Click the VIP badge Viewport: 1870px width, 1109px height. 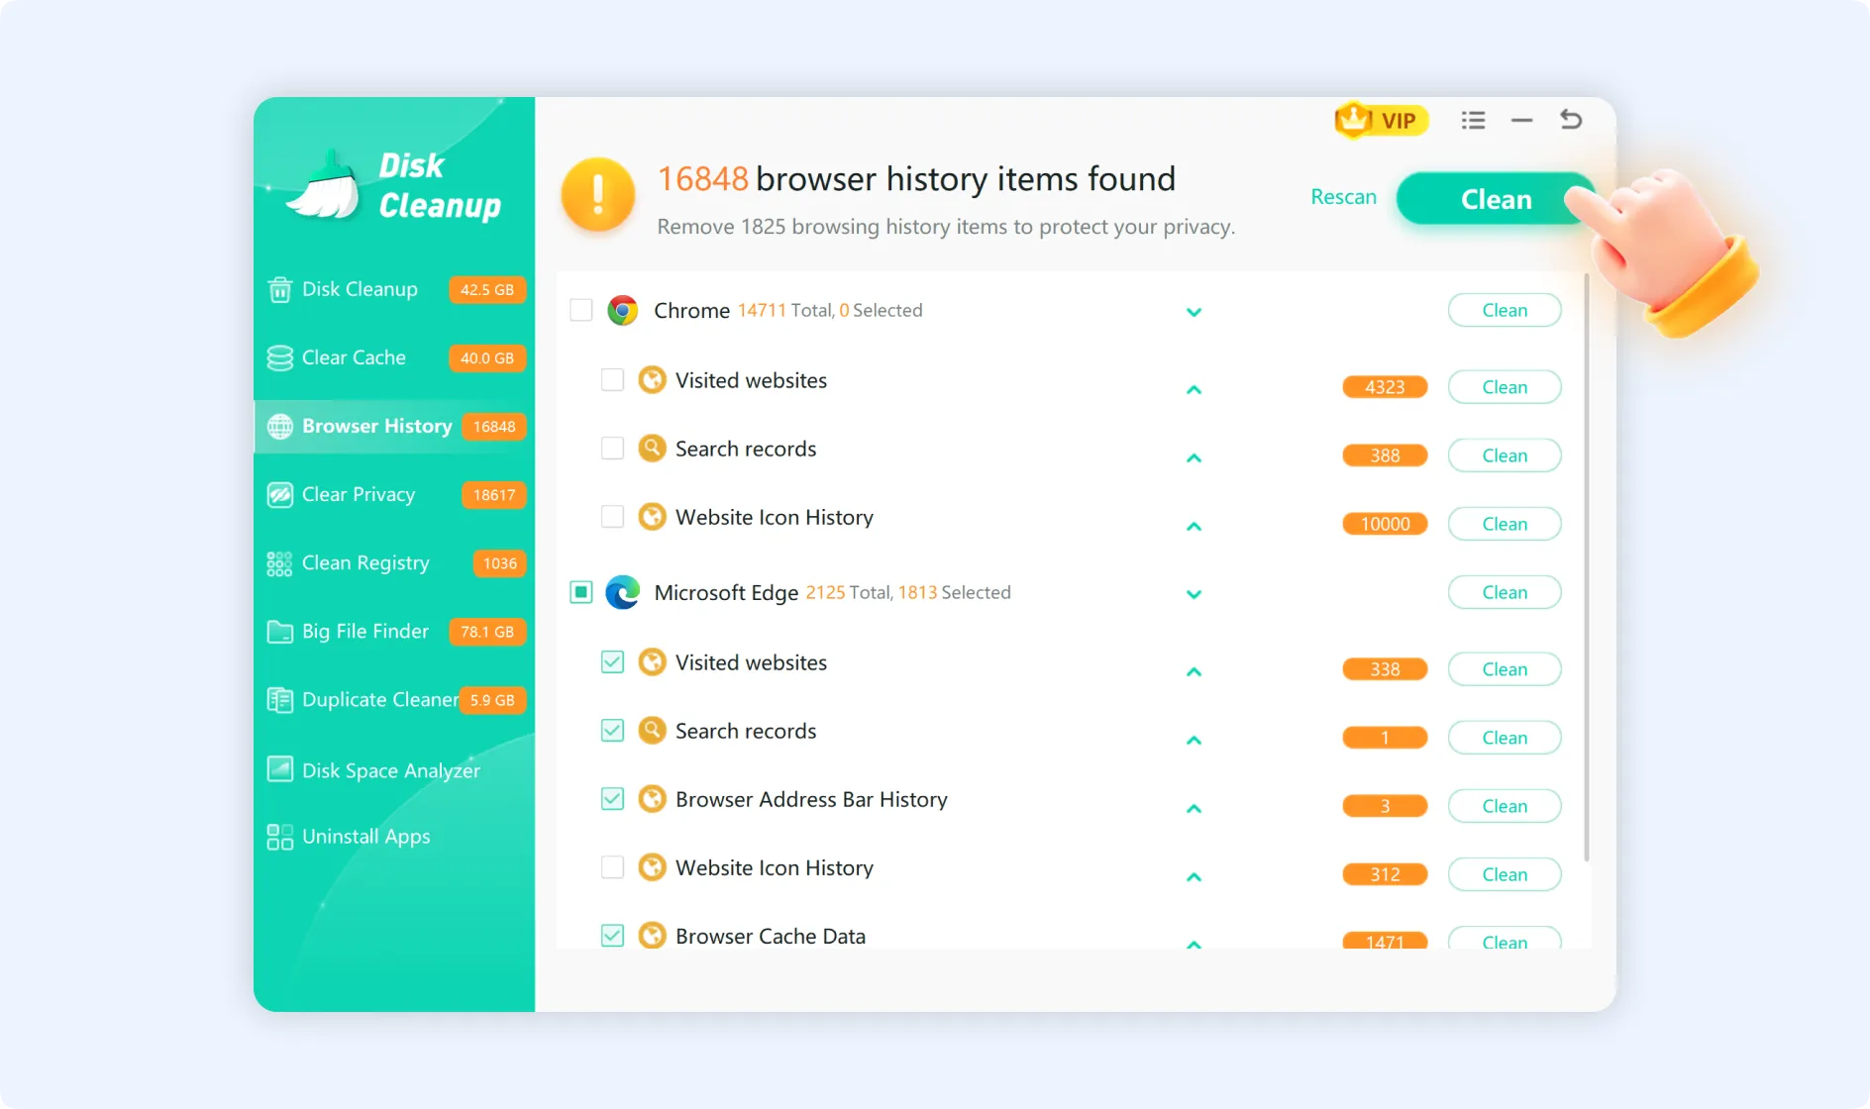point(1381,120)
